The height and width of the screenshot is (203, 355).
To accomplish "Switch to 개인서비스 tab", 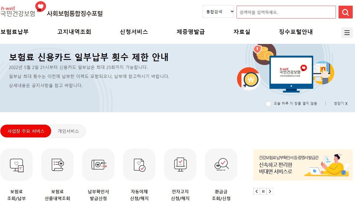I will pos(68,131).
